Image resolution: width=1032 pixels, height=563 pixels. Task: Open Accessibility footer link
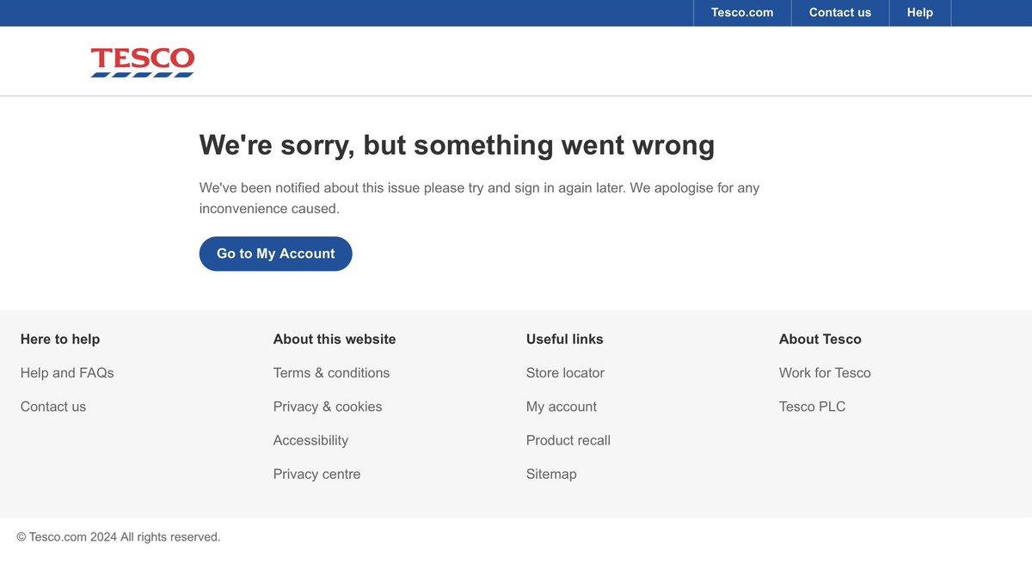(x=310, y=440)
